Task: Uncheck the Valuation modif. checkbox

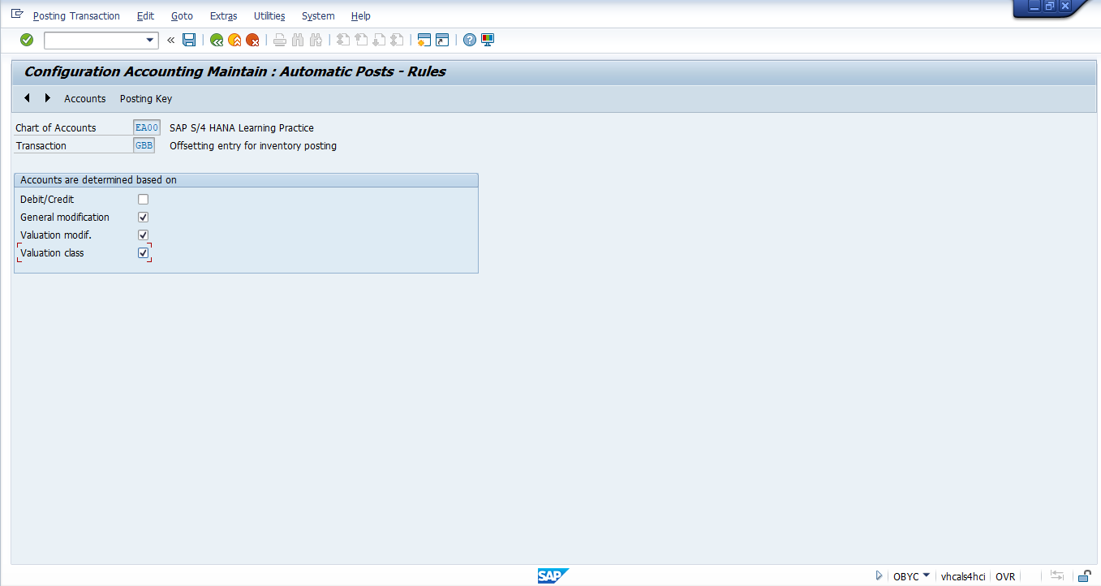Action: 143,235
